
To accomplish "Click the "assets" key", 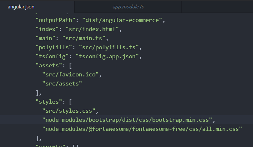I will tap(49, 65).
